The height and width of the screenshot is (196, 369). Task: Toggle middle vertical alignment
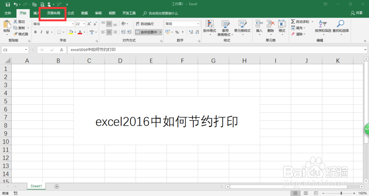tap(109, 24)
